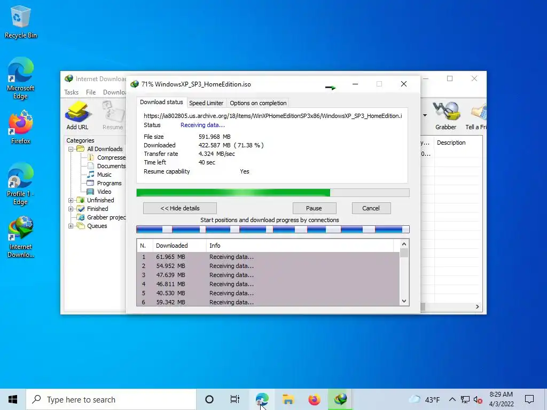Open the Internet Download Manager desktop shortcut
547x410 pixels.
tap(21, 236)
